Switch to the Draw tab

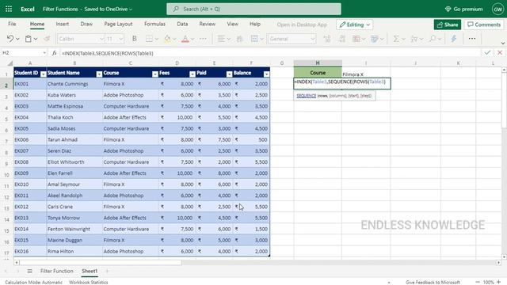point(86,24)
